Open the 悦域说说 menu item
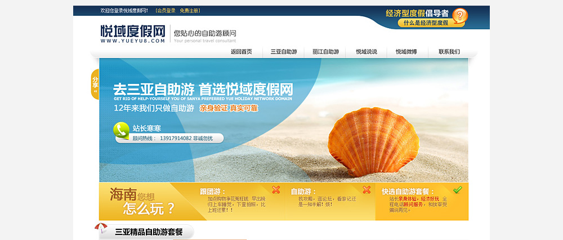The image size is (563, 240). pyautogui.click(x=366, y=52)
